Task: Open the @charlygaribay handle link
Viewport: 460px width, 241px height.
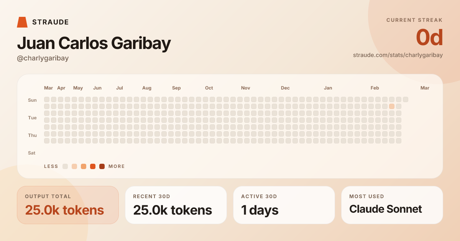Action: [x=43, y=58]
